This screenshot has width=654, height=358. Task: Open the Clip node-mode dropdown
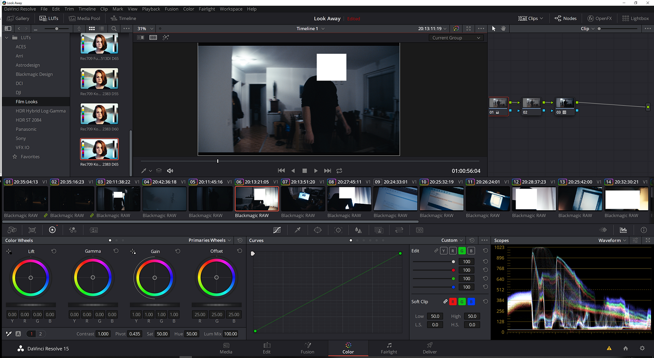click(587, 28)
